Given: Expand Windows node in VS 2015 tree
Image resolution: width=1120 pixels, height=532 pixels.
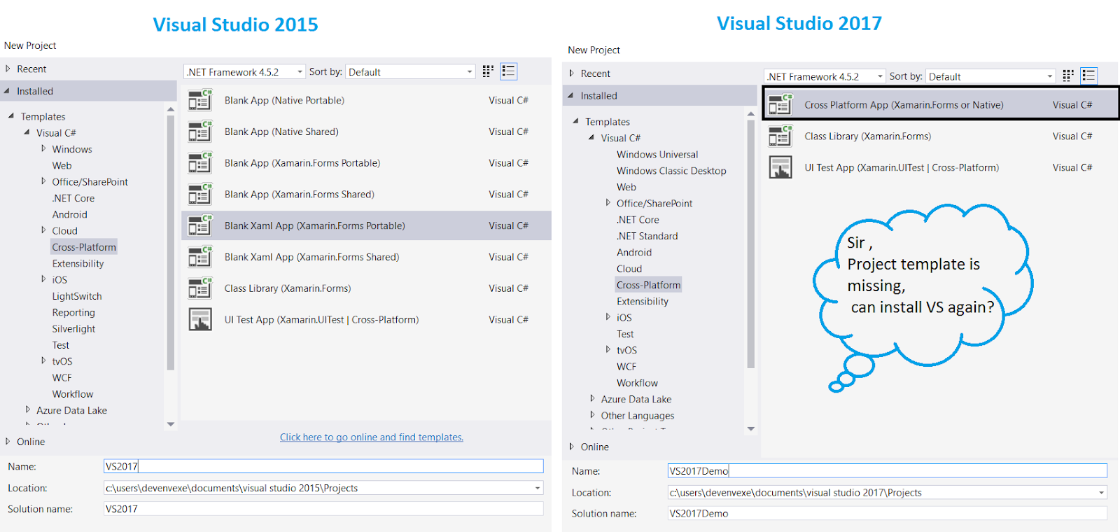Looking at the screenshot, I should [43, 148].
